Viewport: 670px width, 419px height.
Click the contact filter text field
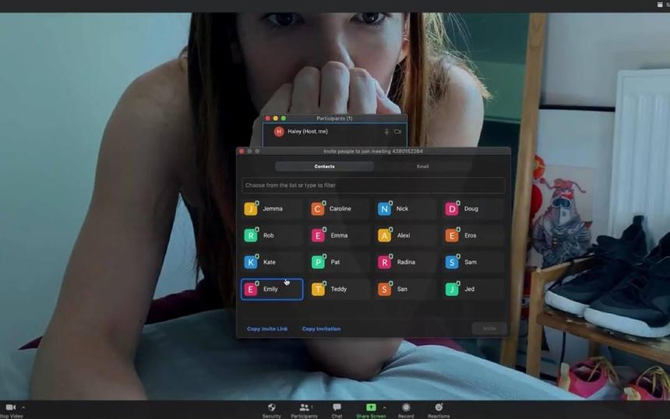tap(373, 185)
